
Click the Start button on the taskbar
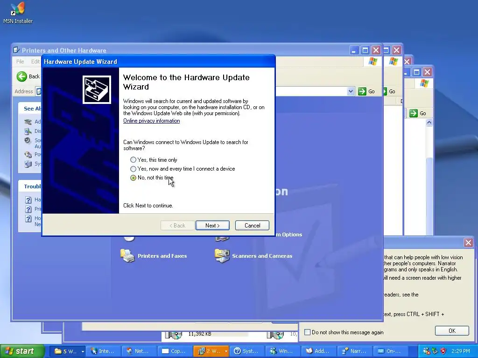click(21, 351)
